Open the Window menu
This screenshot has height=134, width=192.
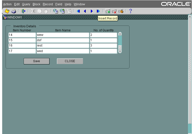79,4
